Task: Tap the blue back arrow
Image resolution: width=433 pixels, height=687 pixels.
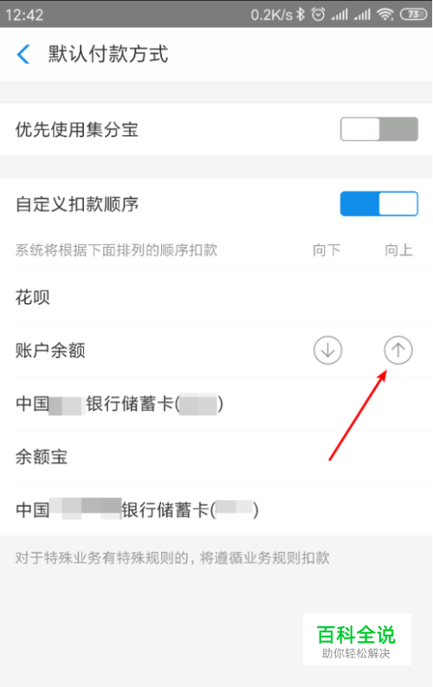Action: (x=23, y=55)
